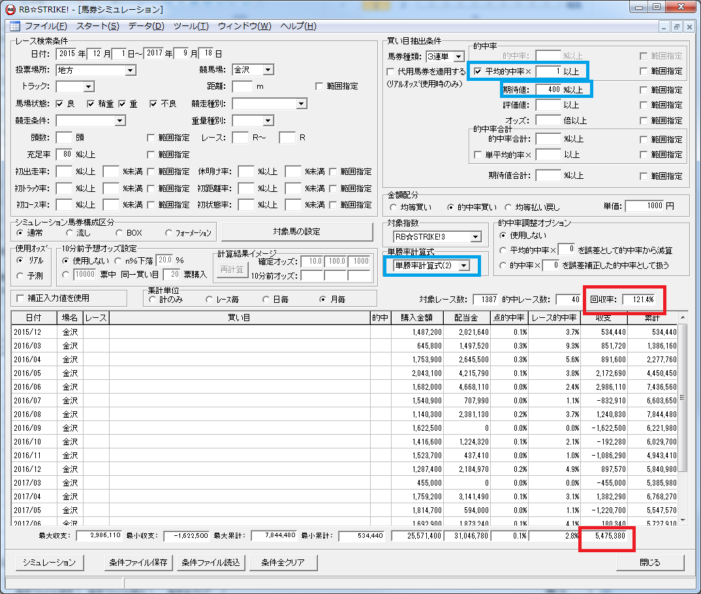Click the 回収率 field showing 121.4%

pos(639,300)
